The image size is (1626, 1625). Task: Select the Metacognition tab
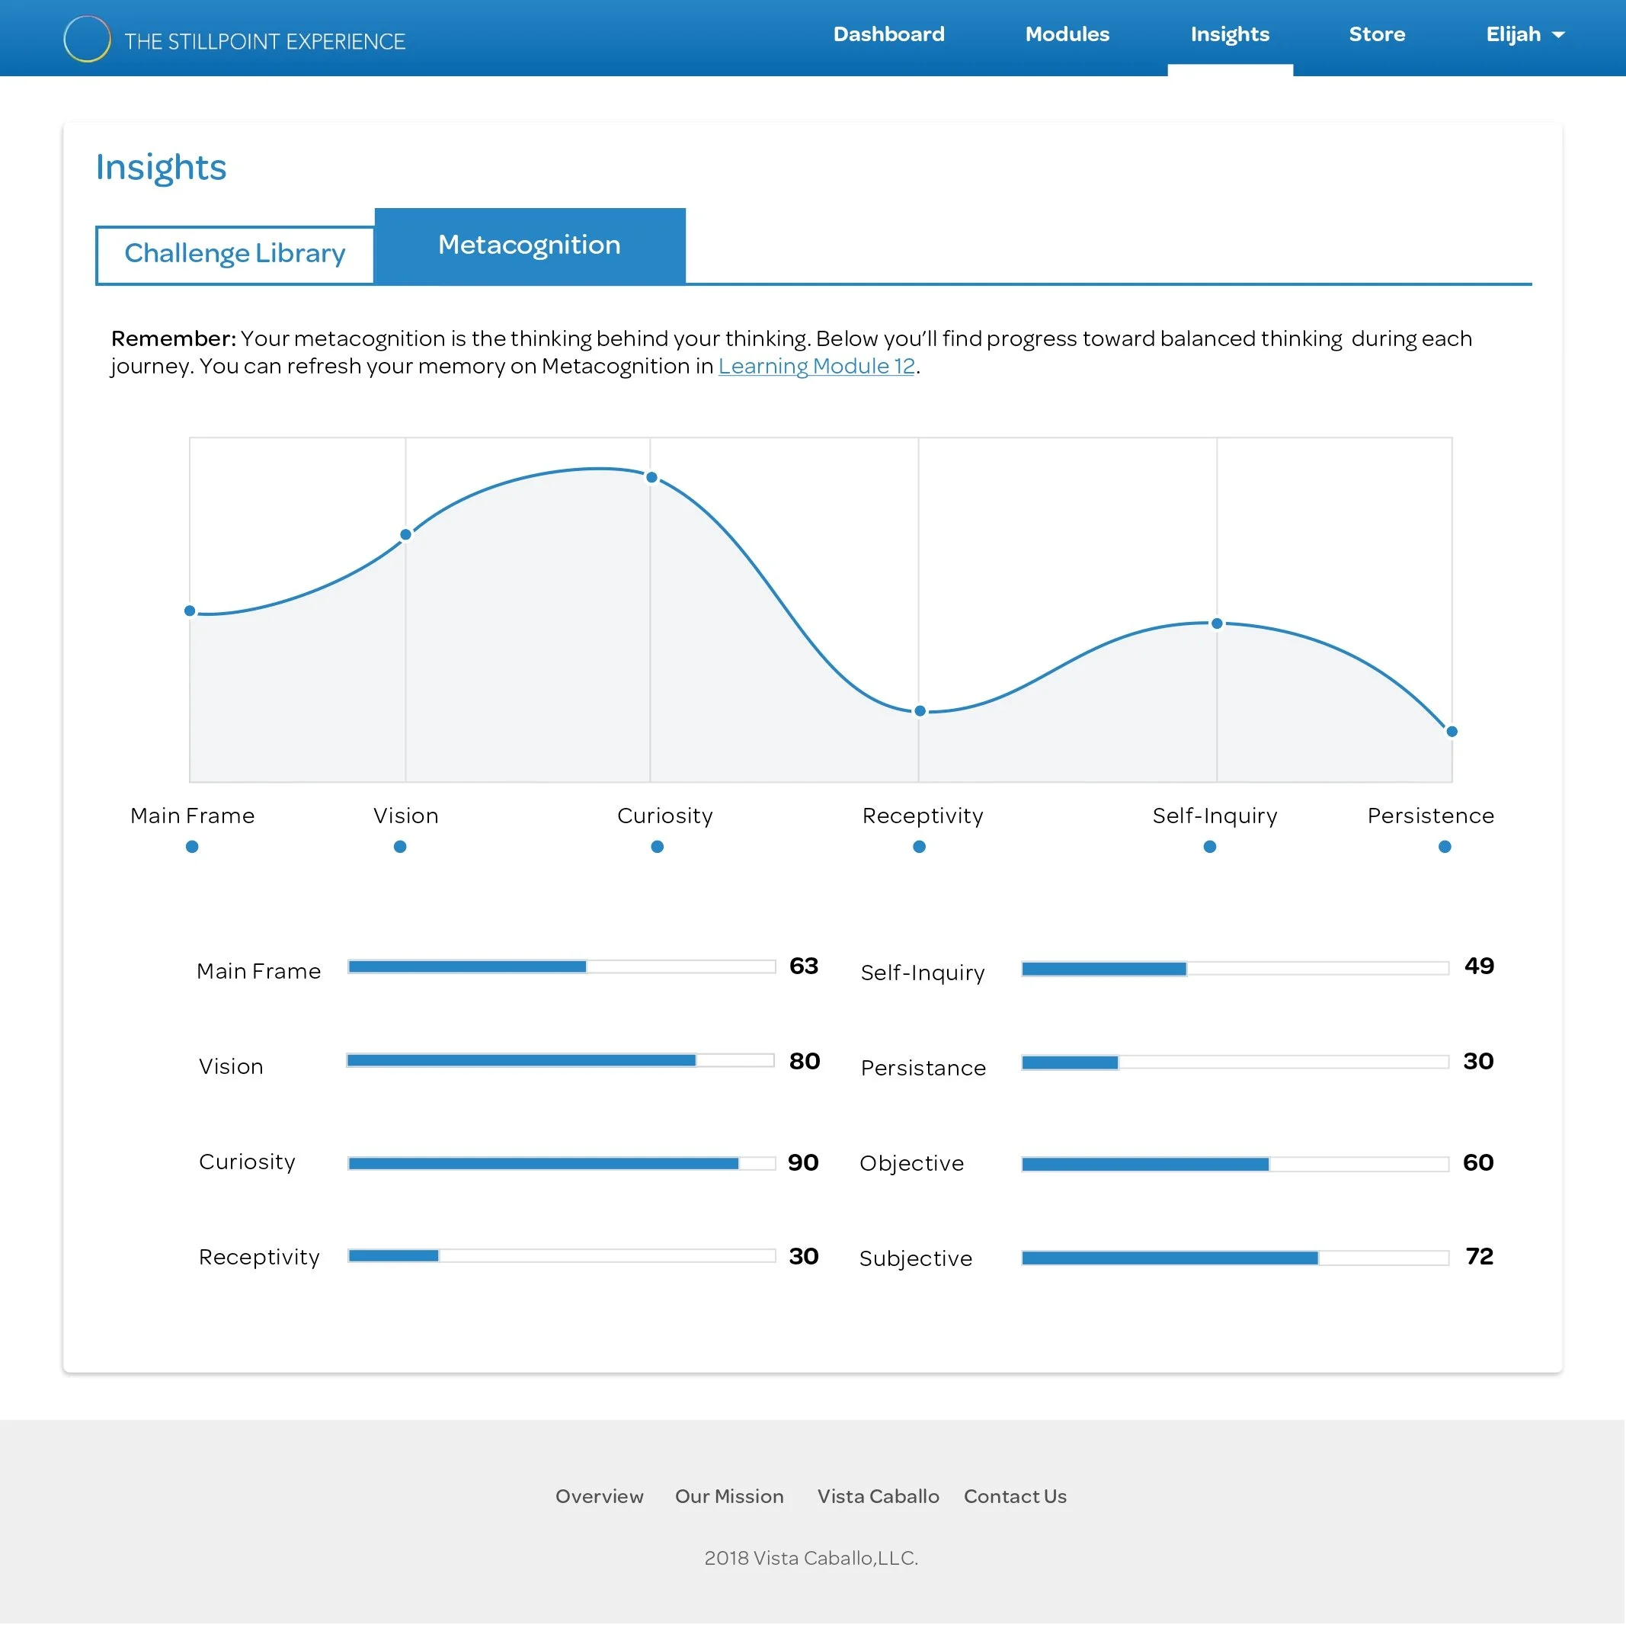[x=530, y=246]
